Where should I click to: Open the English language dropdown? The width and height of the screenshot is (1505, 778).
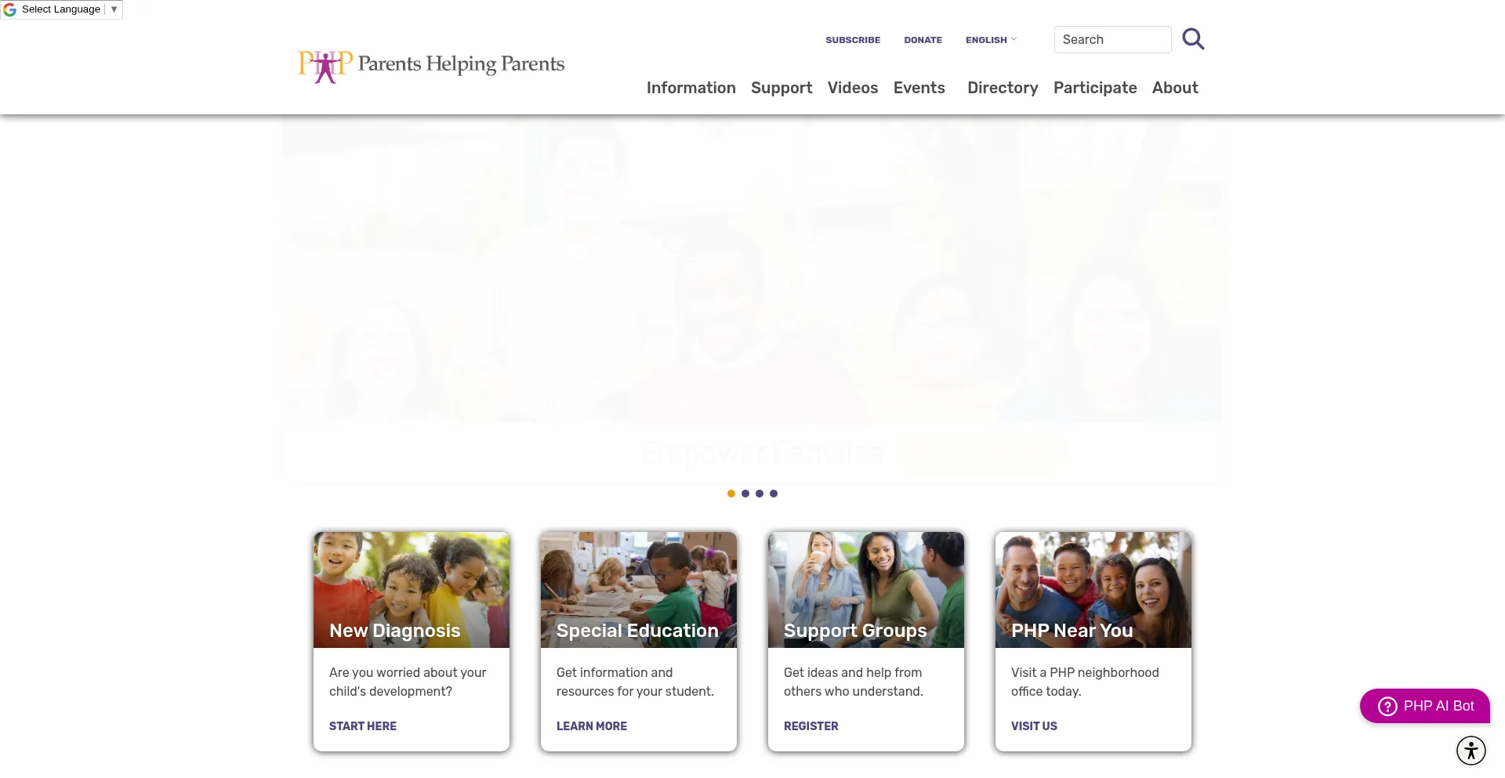990,40
